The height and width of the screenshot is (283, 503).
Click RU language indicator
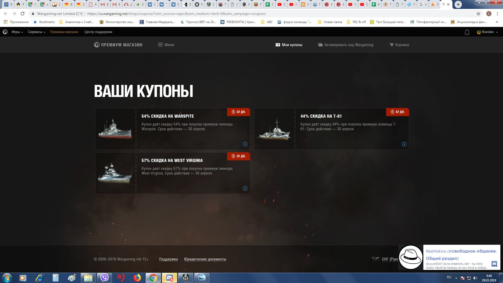click(x=449, y=277)
